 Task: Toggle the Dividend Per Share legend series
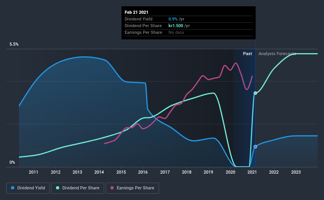(x=78, y=188)
